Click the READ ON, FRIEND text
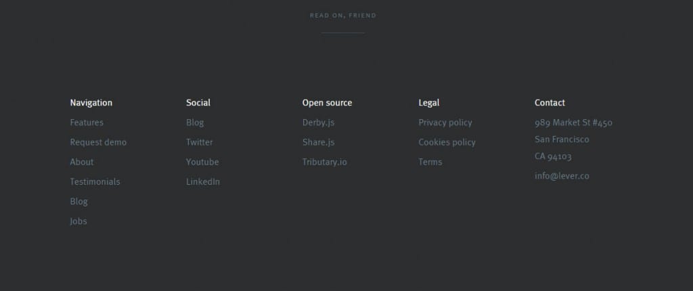The width and height of the screenshot is (693, 291). point(343,16)
